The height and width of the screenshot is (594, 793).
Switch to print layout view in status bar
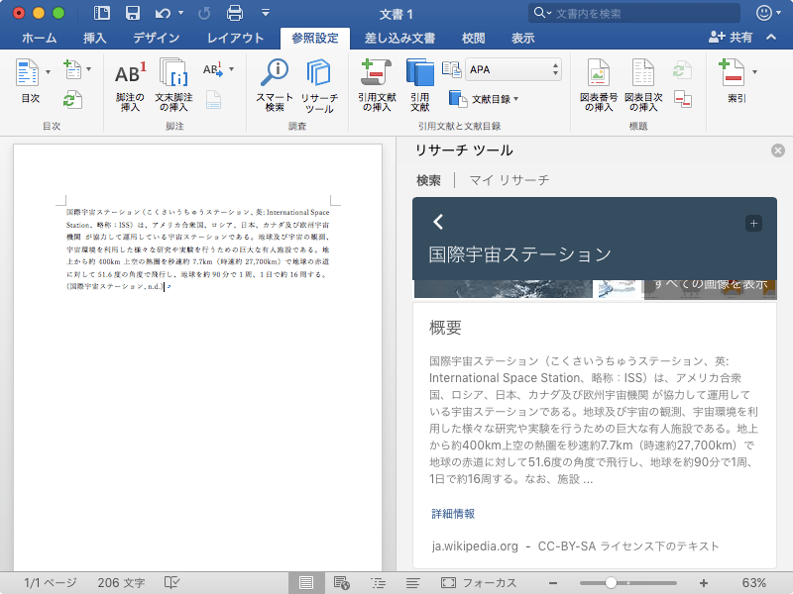[x=306, y=583]
